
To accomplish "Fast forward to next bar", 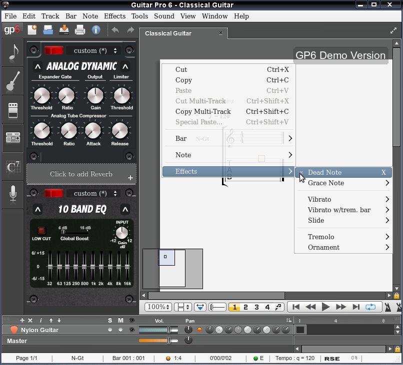I will (x=341, y=307).
